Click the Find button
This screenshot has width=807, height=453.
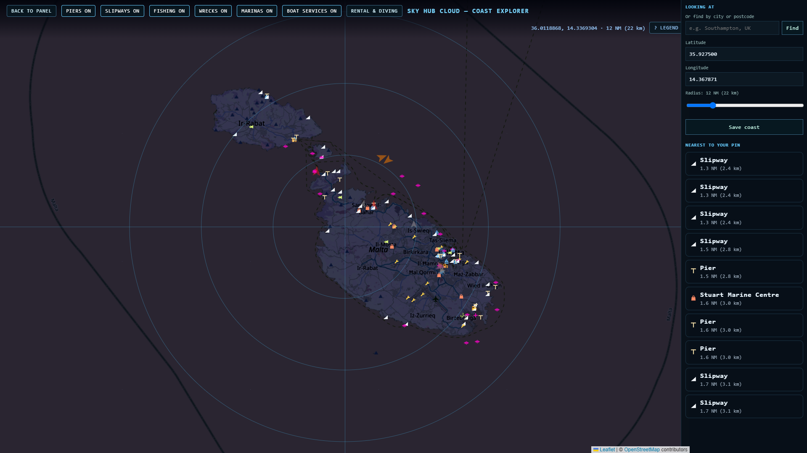click(x=792, y=28)
